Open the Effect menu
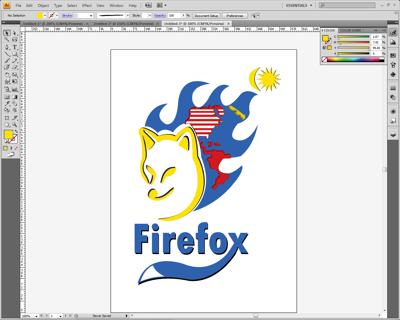Image resolution: width=400 pixels, height=320 pixels. [87, 5]
